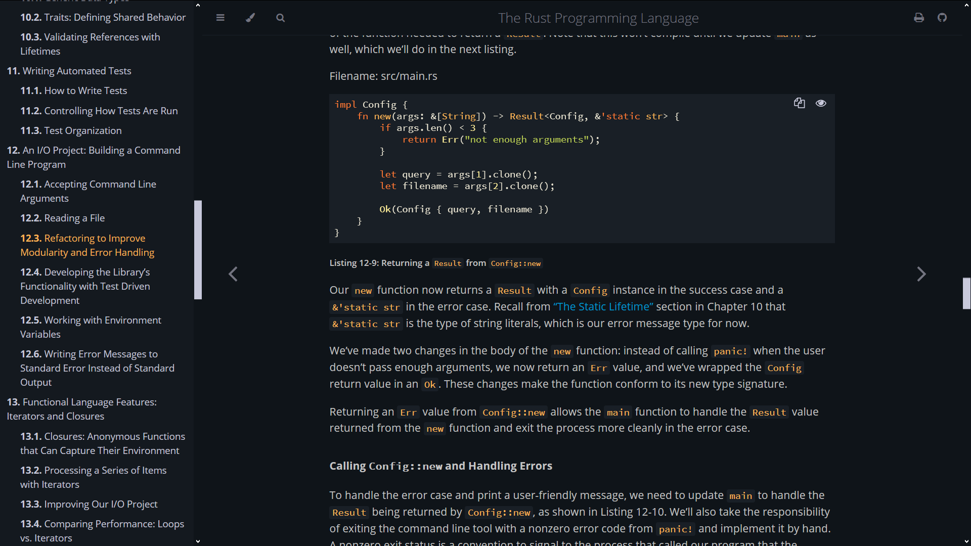
Task: Click the sidebar scroll down arrow
Action: 198,541
